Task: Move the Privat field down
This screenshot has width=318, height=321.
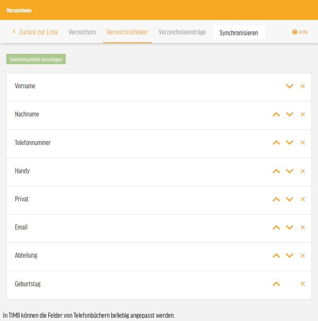Action: pos(289,199)
